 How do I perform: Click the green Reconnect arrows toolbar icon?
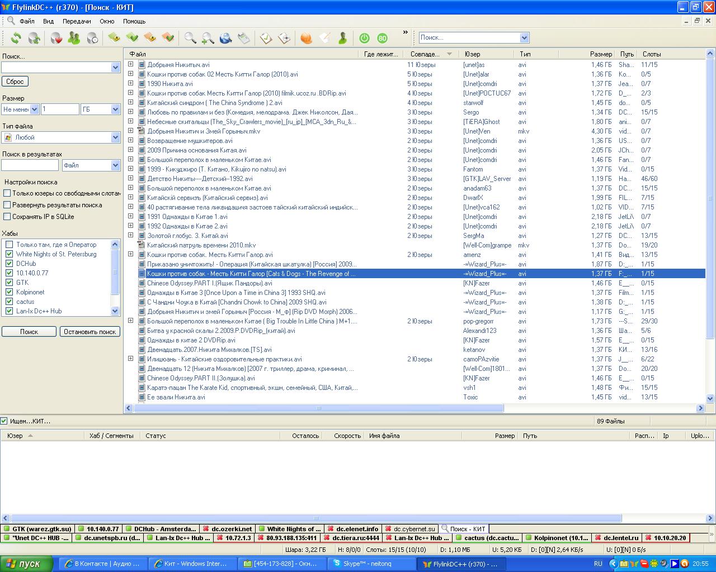[16, 38]
